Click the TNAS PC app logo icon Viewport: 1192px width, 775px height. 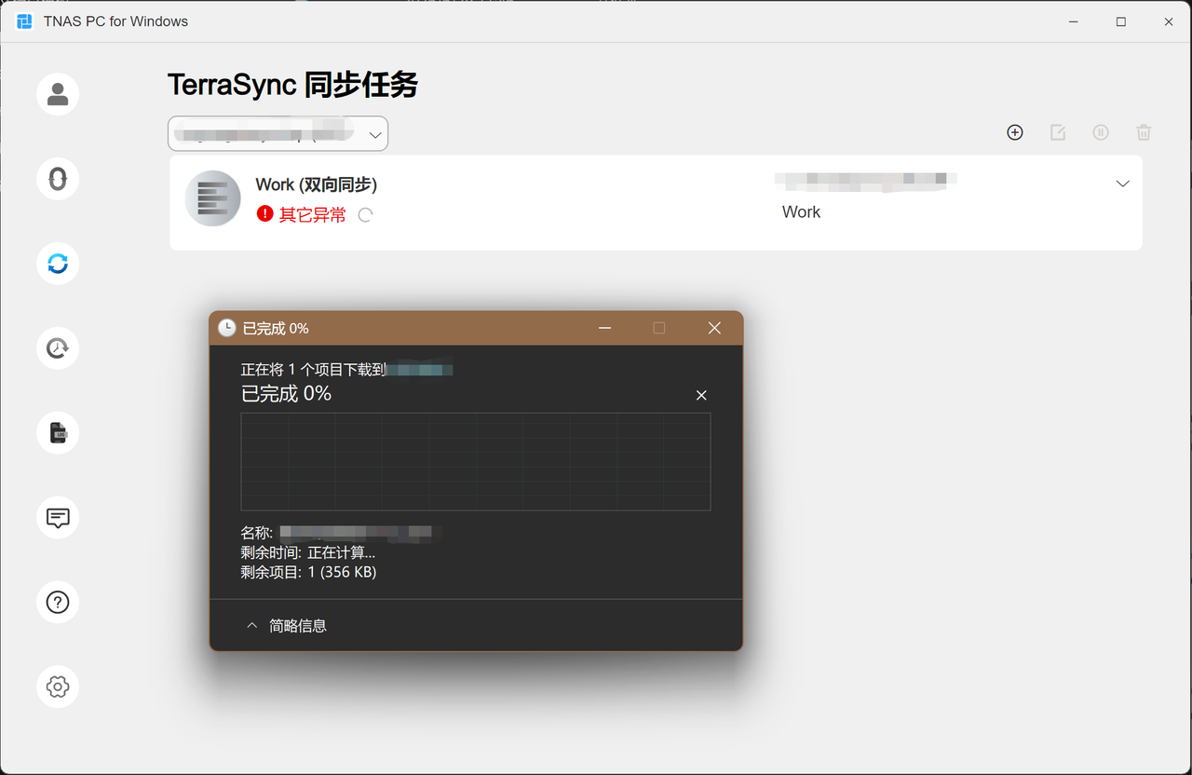point(25,20)
